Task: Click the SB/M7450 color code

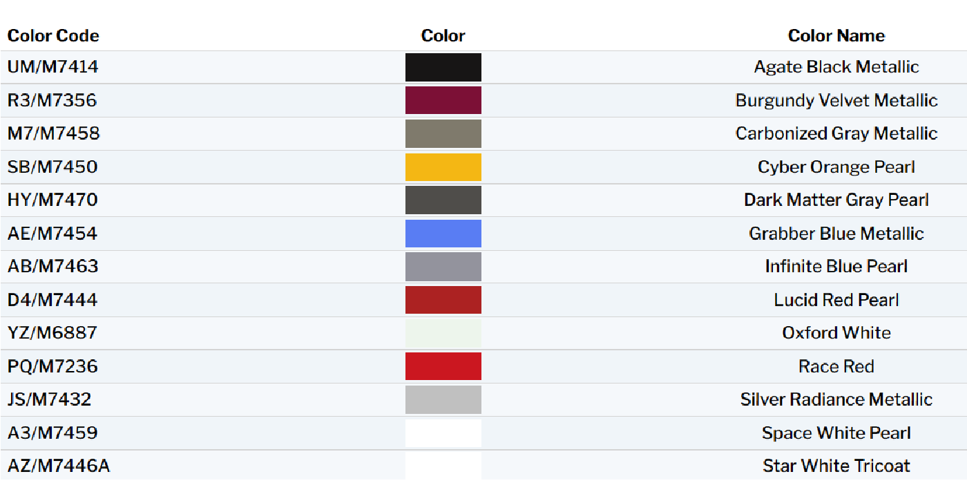Action: coord(52,167)
